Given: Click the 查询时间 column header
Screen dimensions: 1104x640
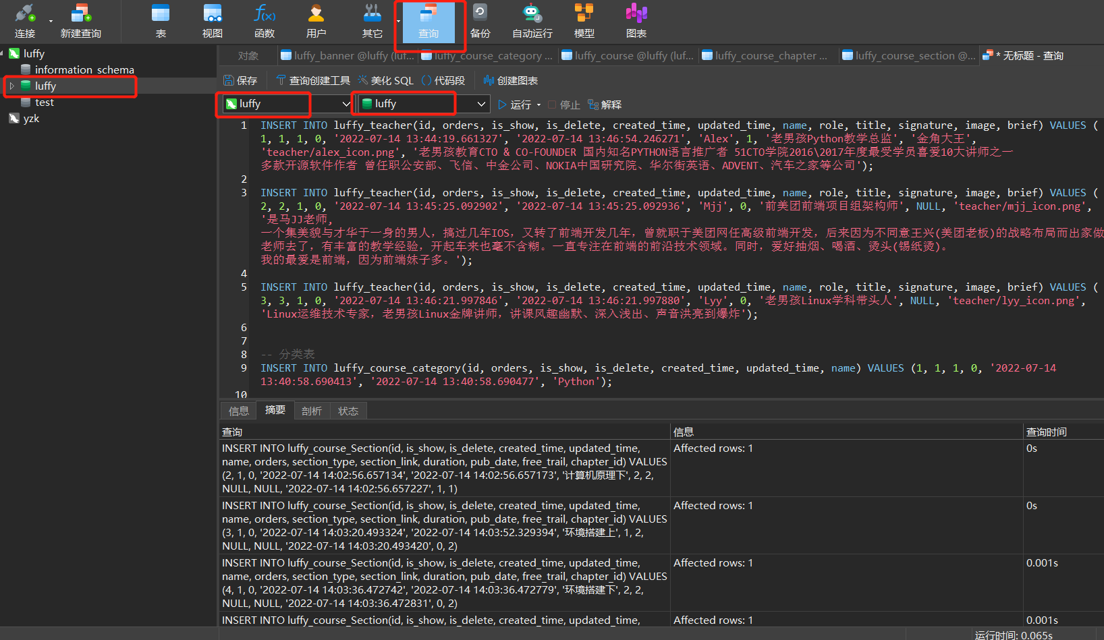Looking at the screenshot, I should pyautogui.click(x=1064, y=432).
